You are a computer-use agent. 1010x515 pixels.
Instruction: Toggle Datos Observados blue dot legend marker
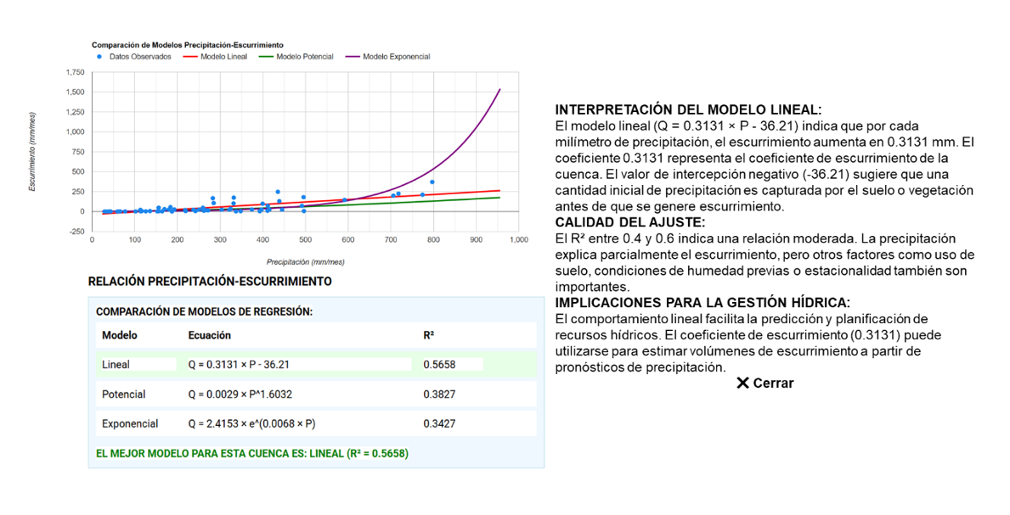[x=100, y=57]
